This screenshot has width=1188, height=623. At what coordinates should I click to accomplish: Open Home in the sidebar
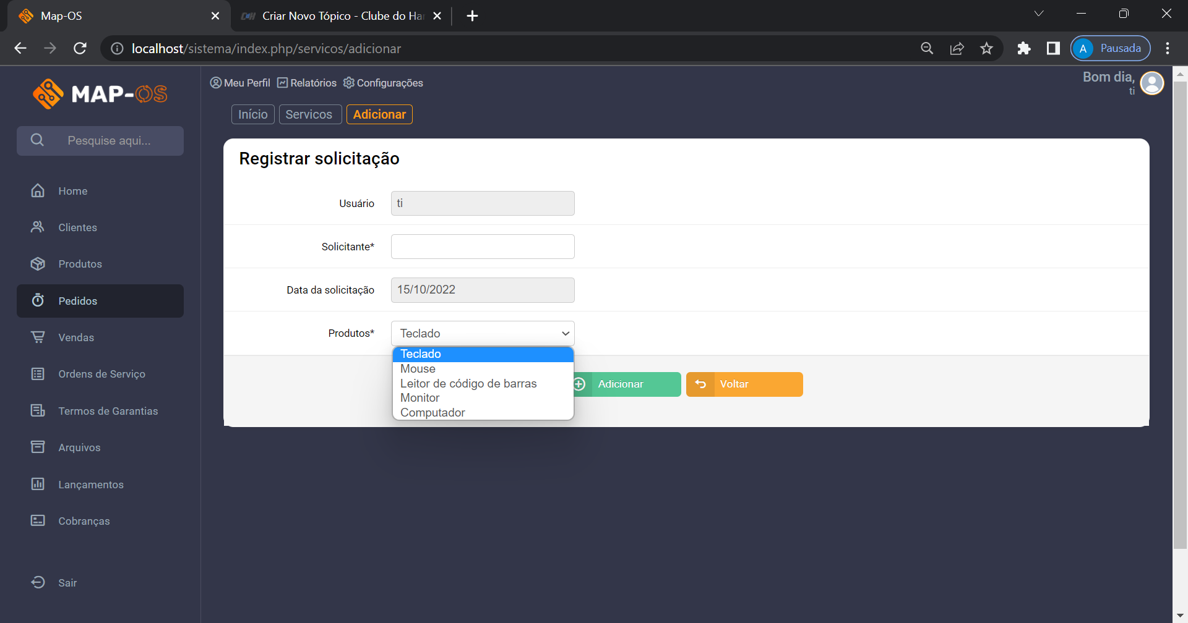pos(100,191)
